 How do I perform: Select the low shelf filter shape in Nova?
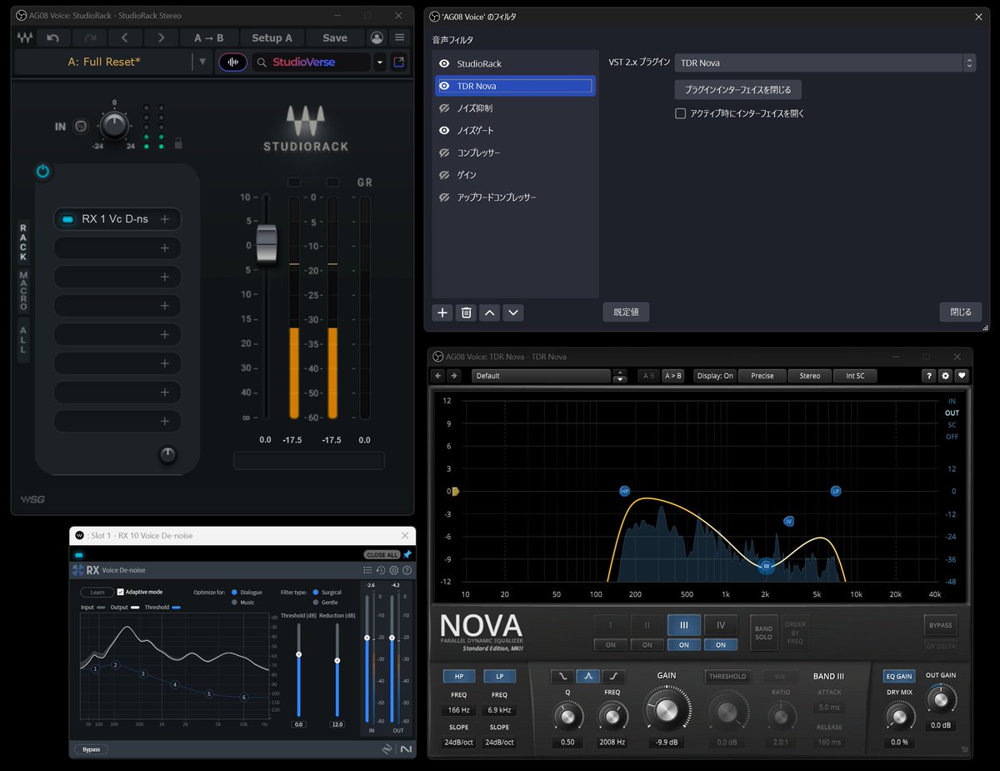(x=562, y=676)
